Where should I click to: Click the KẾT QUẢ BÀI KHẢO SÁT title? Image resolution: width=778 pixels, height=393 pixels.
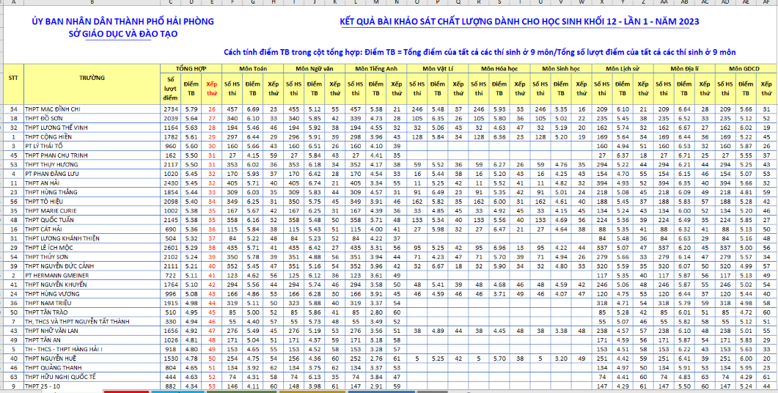(x=519, y=21)
